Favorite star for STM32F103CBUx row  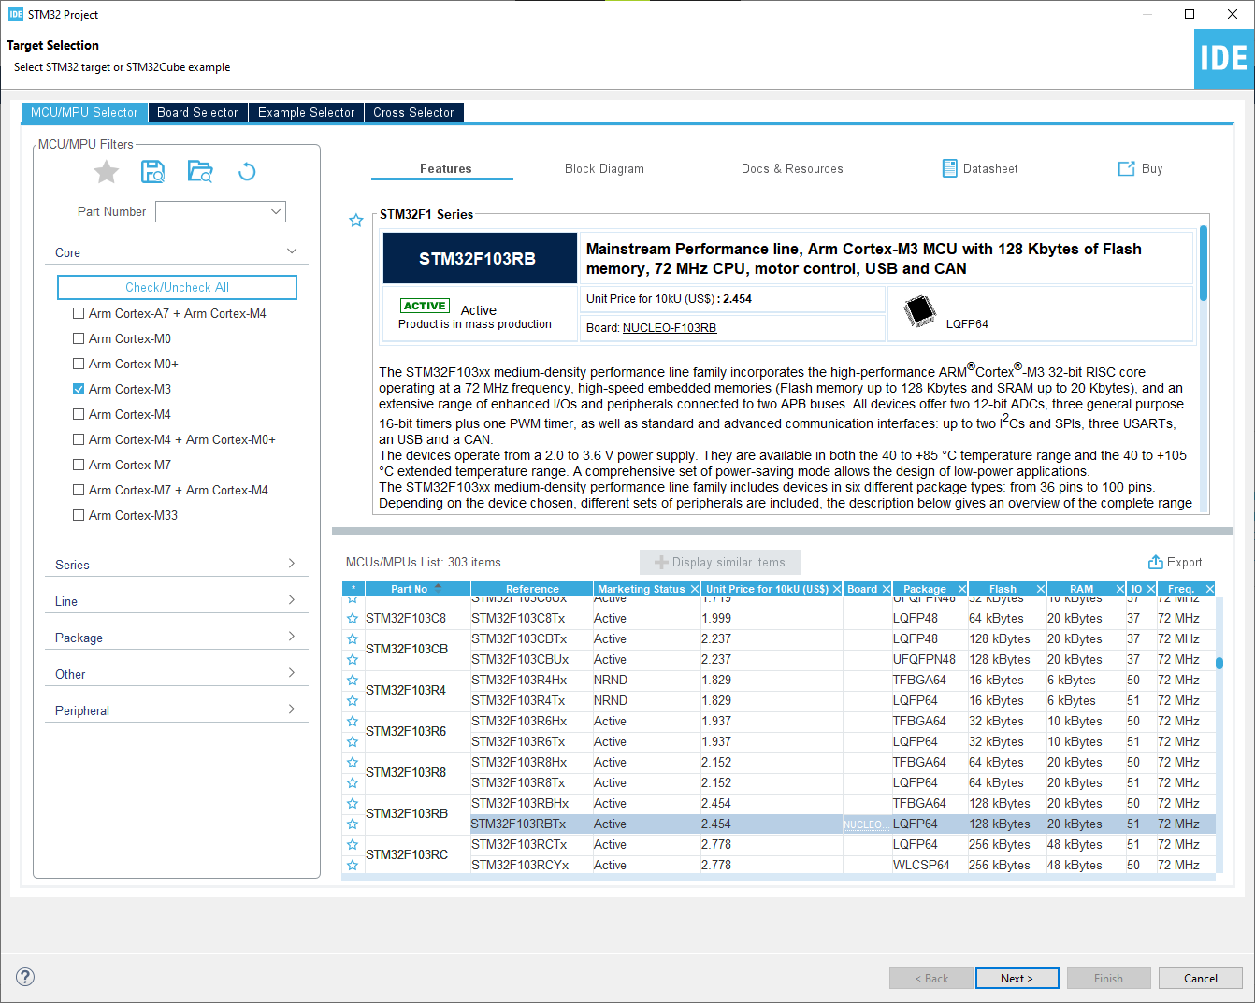click(353, 660)
